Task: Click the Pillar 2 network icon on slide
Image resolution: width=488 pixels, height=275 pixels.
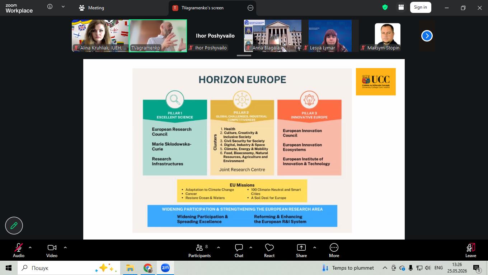Action: pos(242,100)
